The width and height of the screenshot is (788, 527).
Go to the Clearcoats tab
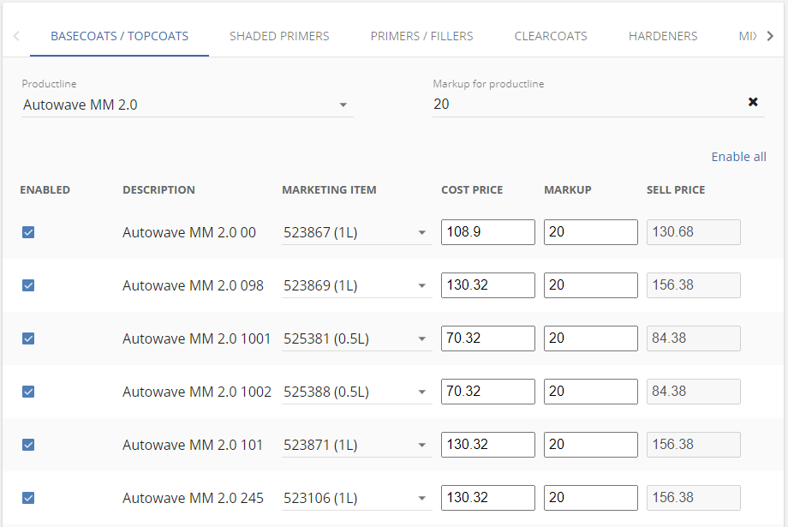tap(551, 36)
